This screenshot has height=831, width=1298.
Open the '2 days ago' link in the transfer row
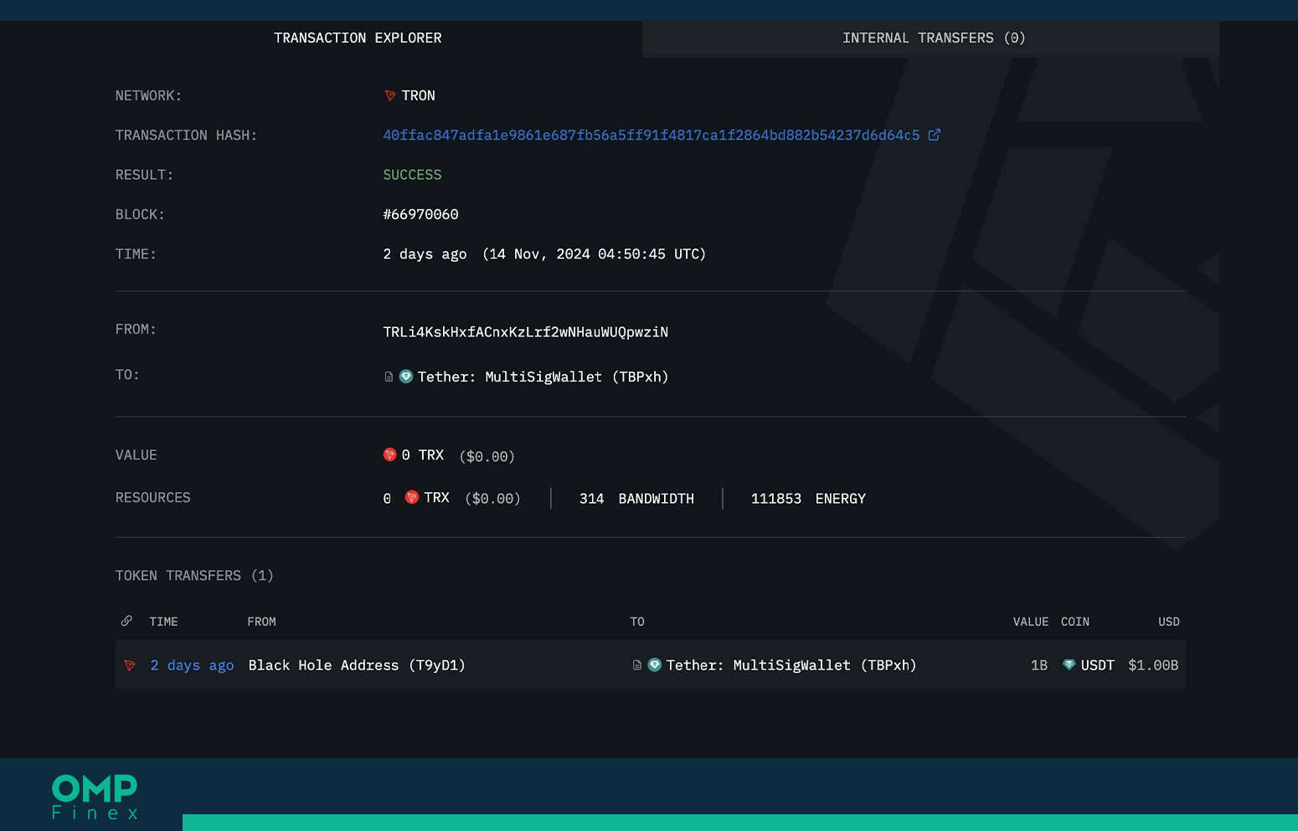192,665
